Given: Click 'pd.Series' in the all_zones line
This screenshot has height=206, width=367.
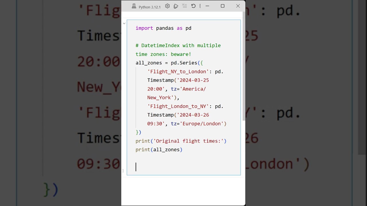Looking at the screenshot, I should click(184, 63).
